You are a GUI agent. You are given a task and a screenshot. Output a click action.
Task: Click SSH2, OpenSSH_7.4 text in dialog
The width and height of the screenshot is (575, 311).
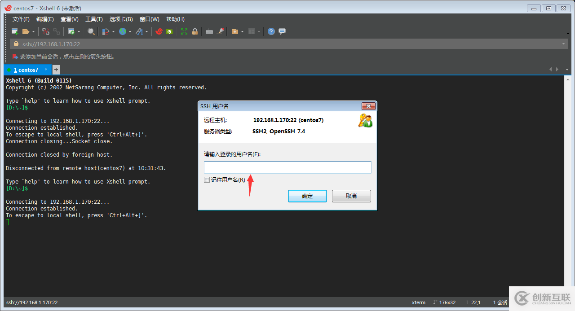pyautogui.click(x=279, y=131)
